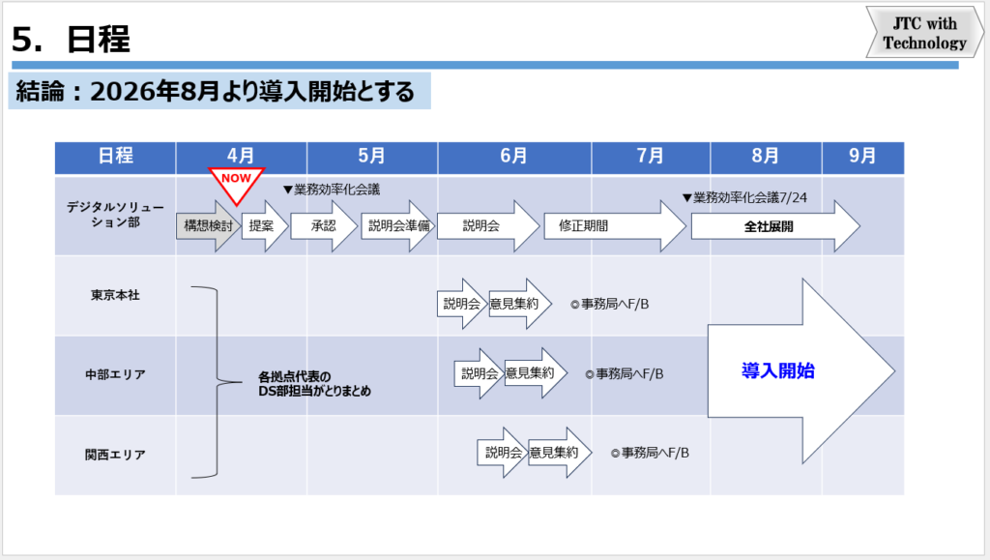Click 事務局へF/B text in 中部エリア row
The width and height of the screenshot is (990, 560).
point(625,374)
